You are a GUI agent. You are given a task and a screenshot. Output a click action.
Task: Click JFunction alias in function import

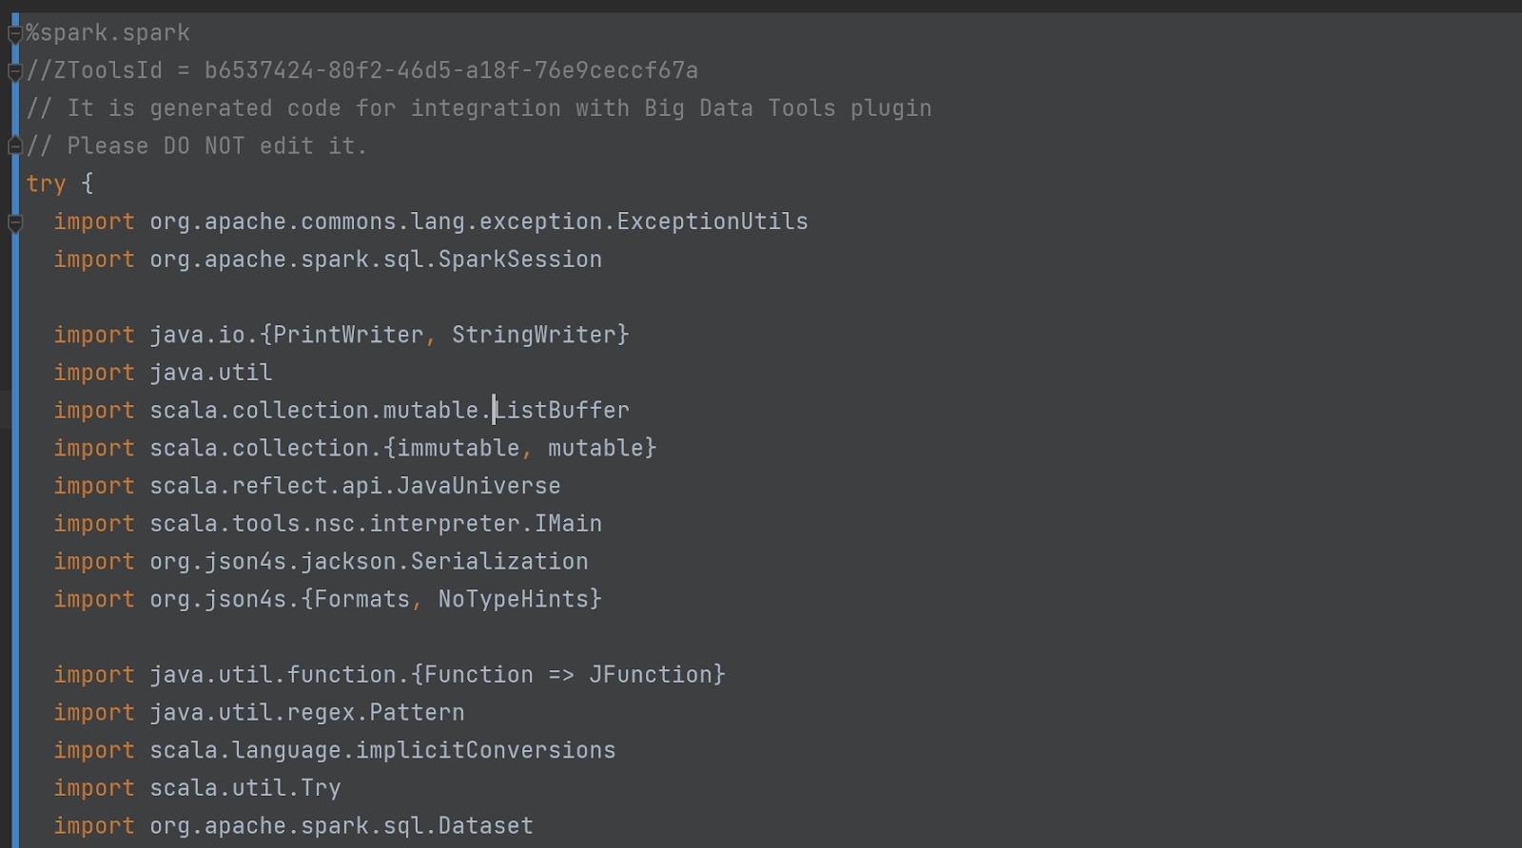(x=651, y=675)
